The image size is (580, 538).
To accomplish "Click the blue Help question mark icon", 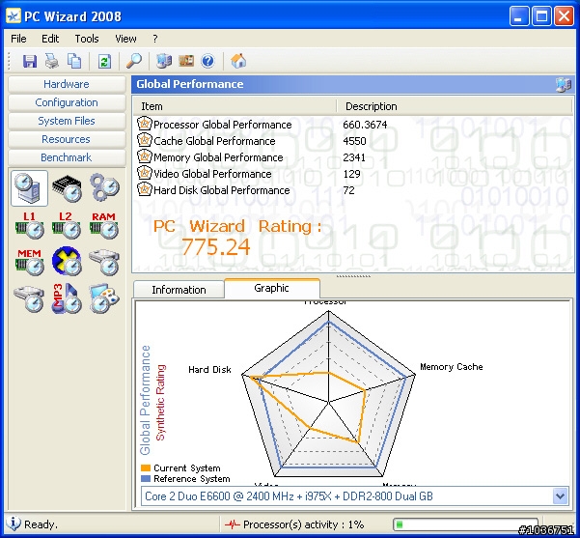I will [207, 61].
